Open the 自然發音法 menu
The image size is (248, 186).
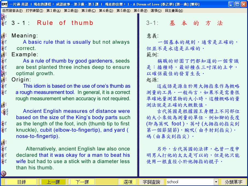point(12,11)
